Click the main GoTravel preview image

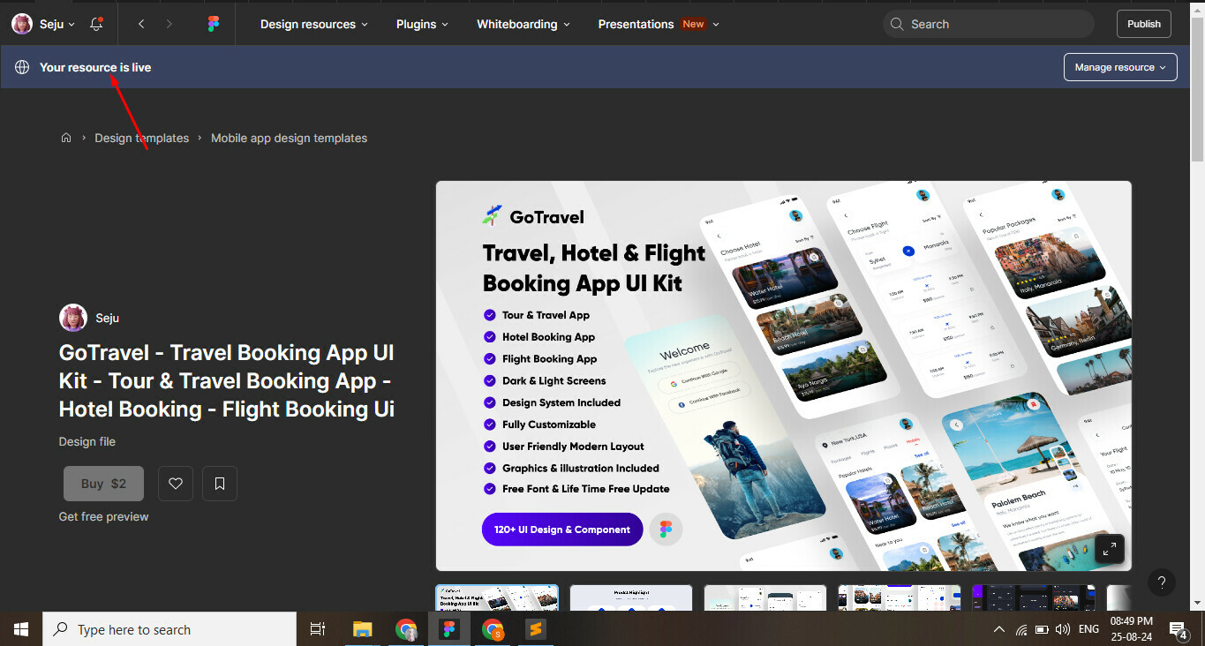(784, 376)
